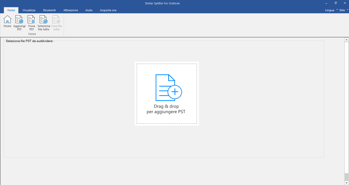Click the vertical scrollbar thumb

click(347, 177)
